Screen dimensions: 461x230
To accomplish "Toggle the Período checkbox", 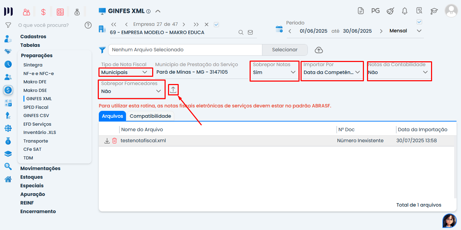I will click(419, 22).
